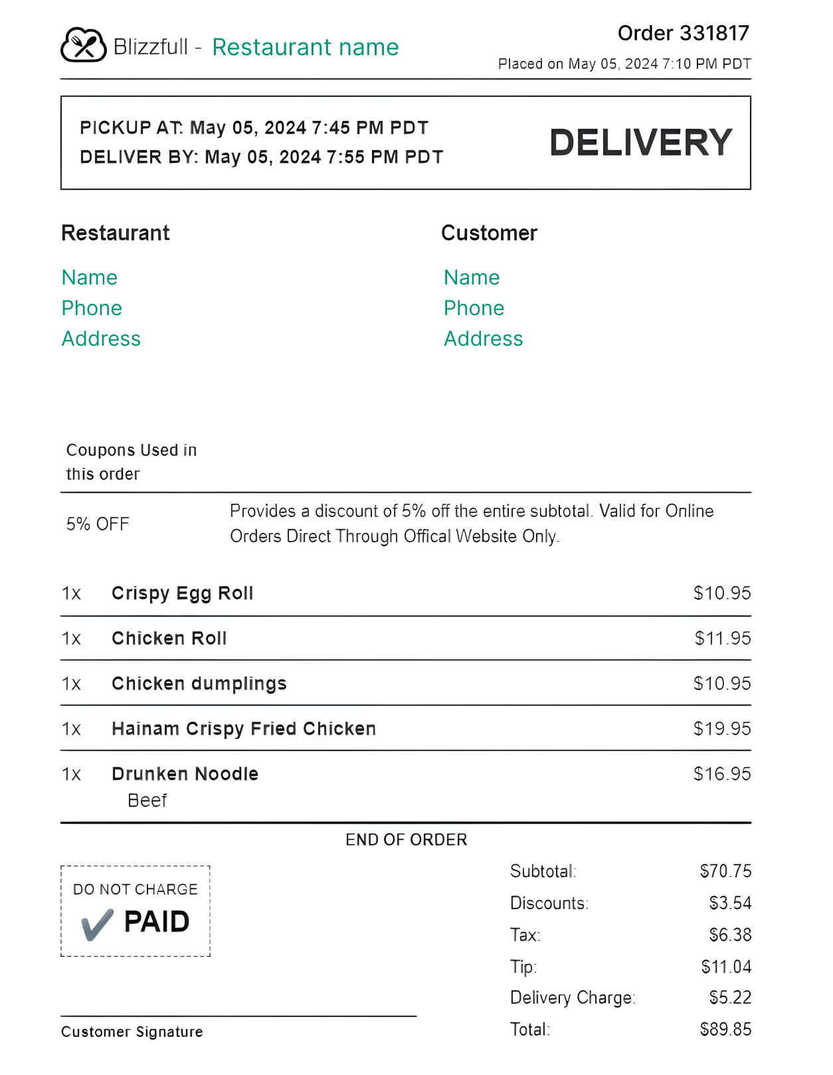
Task: Select the customer Name field
Action: [x=472, y=277]
